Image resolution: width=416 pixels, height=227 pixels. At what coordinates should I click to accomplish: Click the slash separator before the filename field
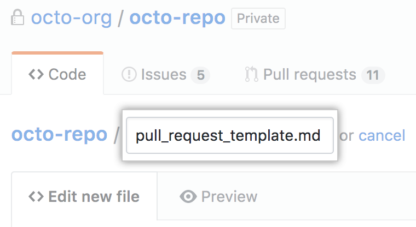pos(116,135)
